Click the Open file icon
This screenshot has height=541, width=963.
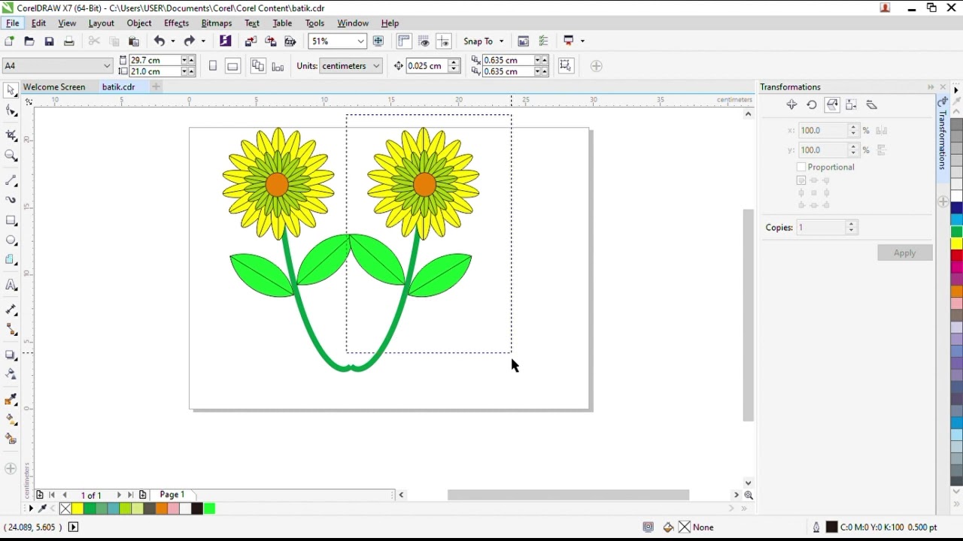(x=29, y=41)
